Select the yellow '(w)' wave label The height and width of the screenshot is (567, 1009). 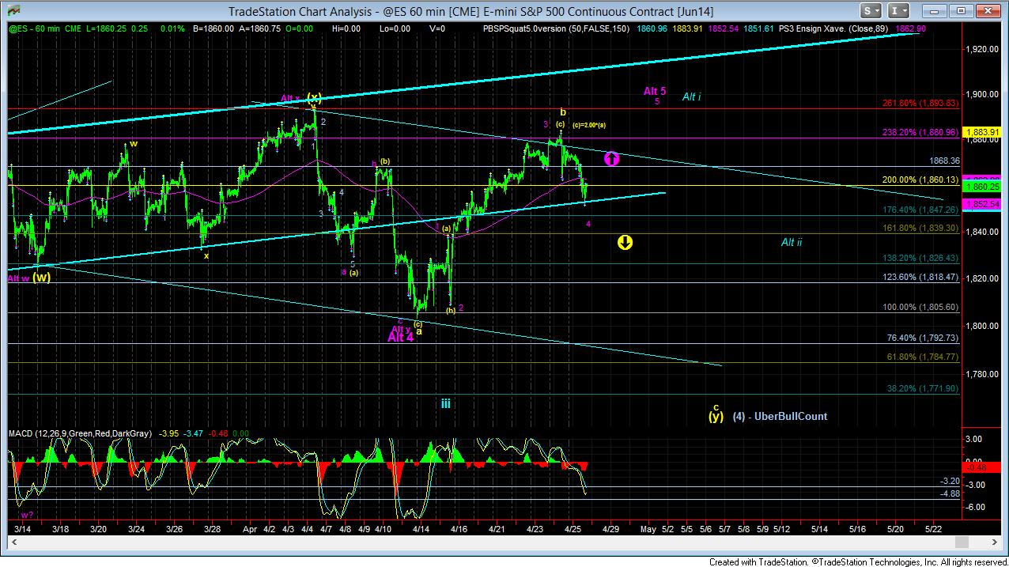click(43, 278)
